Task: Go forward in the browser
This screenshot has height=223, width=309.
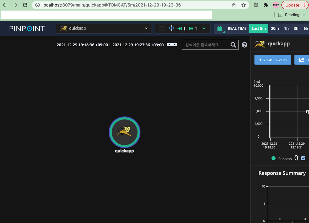Action: pos(15,5)
